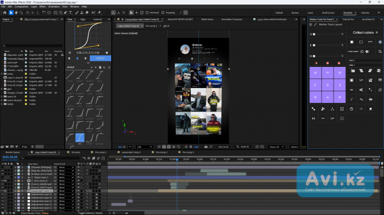Select the Puppet Pin tool
The width and height of the screenshot is (384, 215).
[99, 13]
